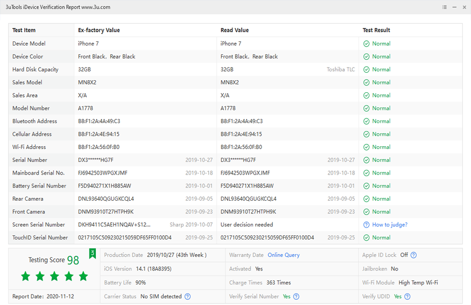This screenshot has width=471, height=305.
Task: Select the Toshiba TLC label
Action: (341, 70)
